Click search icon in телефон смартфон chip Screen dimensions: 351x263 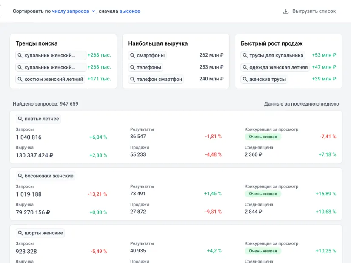[132, 79]
